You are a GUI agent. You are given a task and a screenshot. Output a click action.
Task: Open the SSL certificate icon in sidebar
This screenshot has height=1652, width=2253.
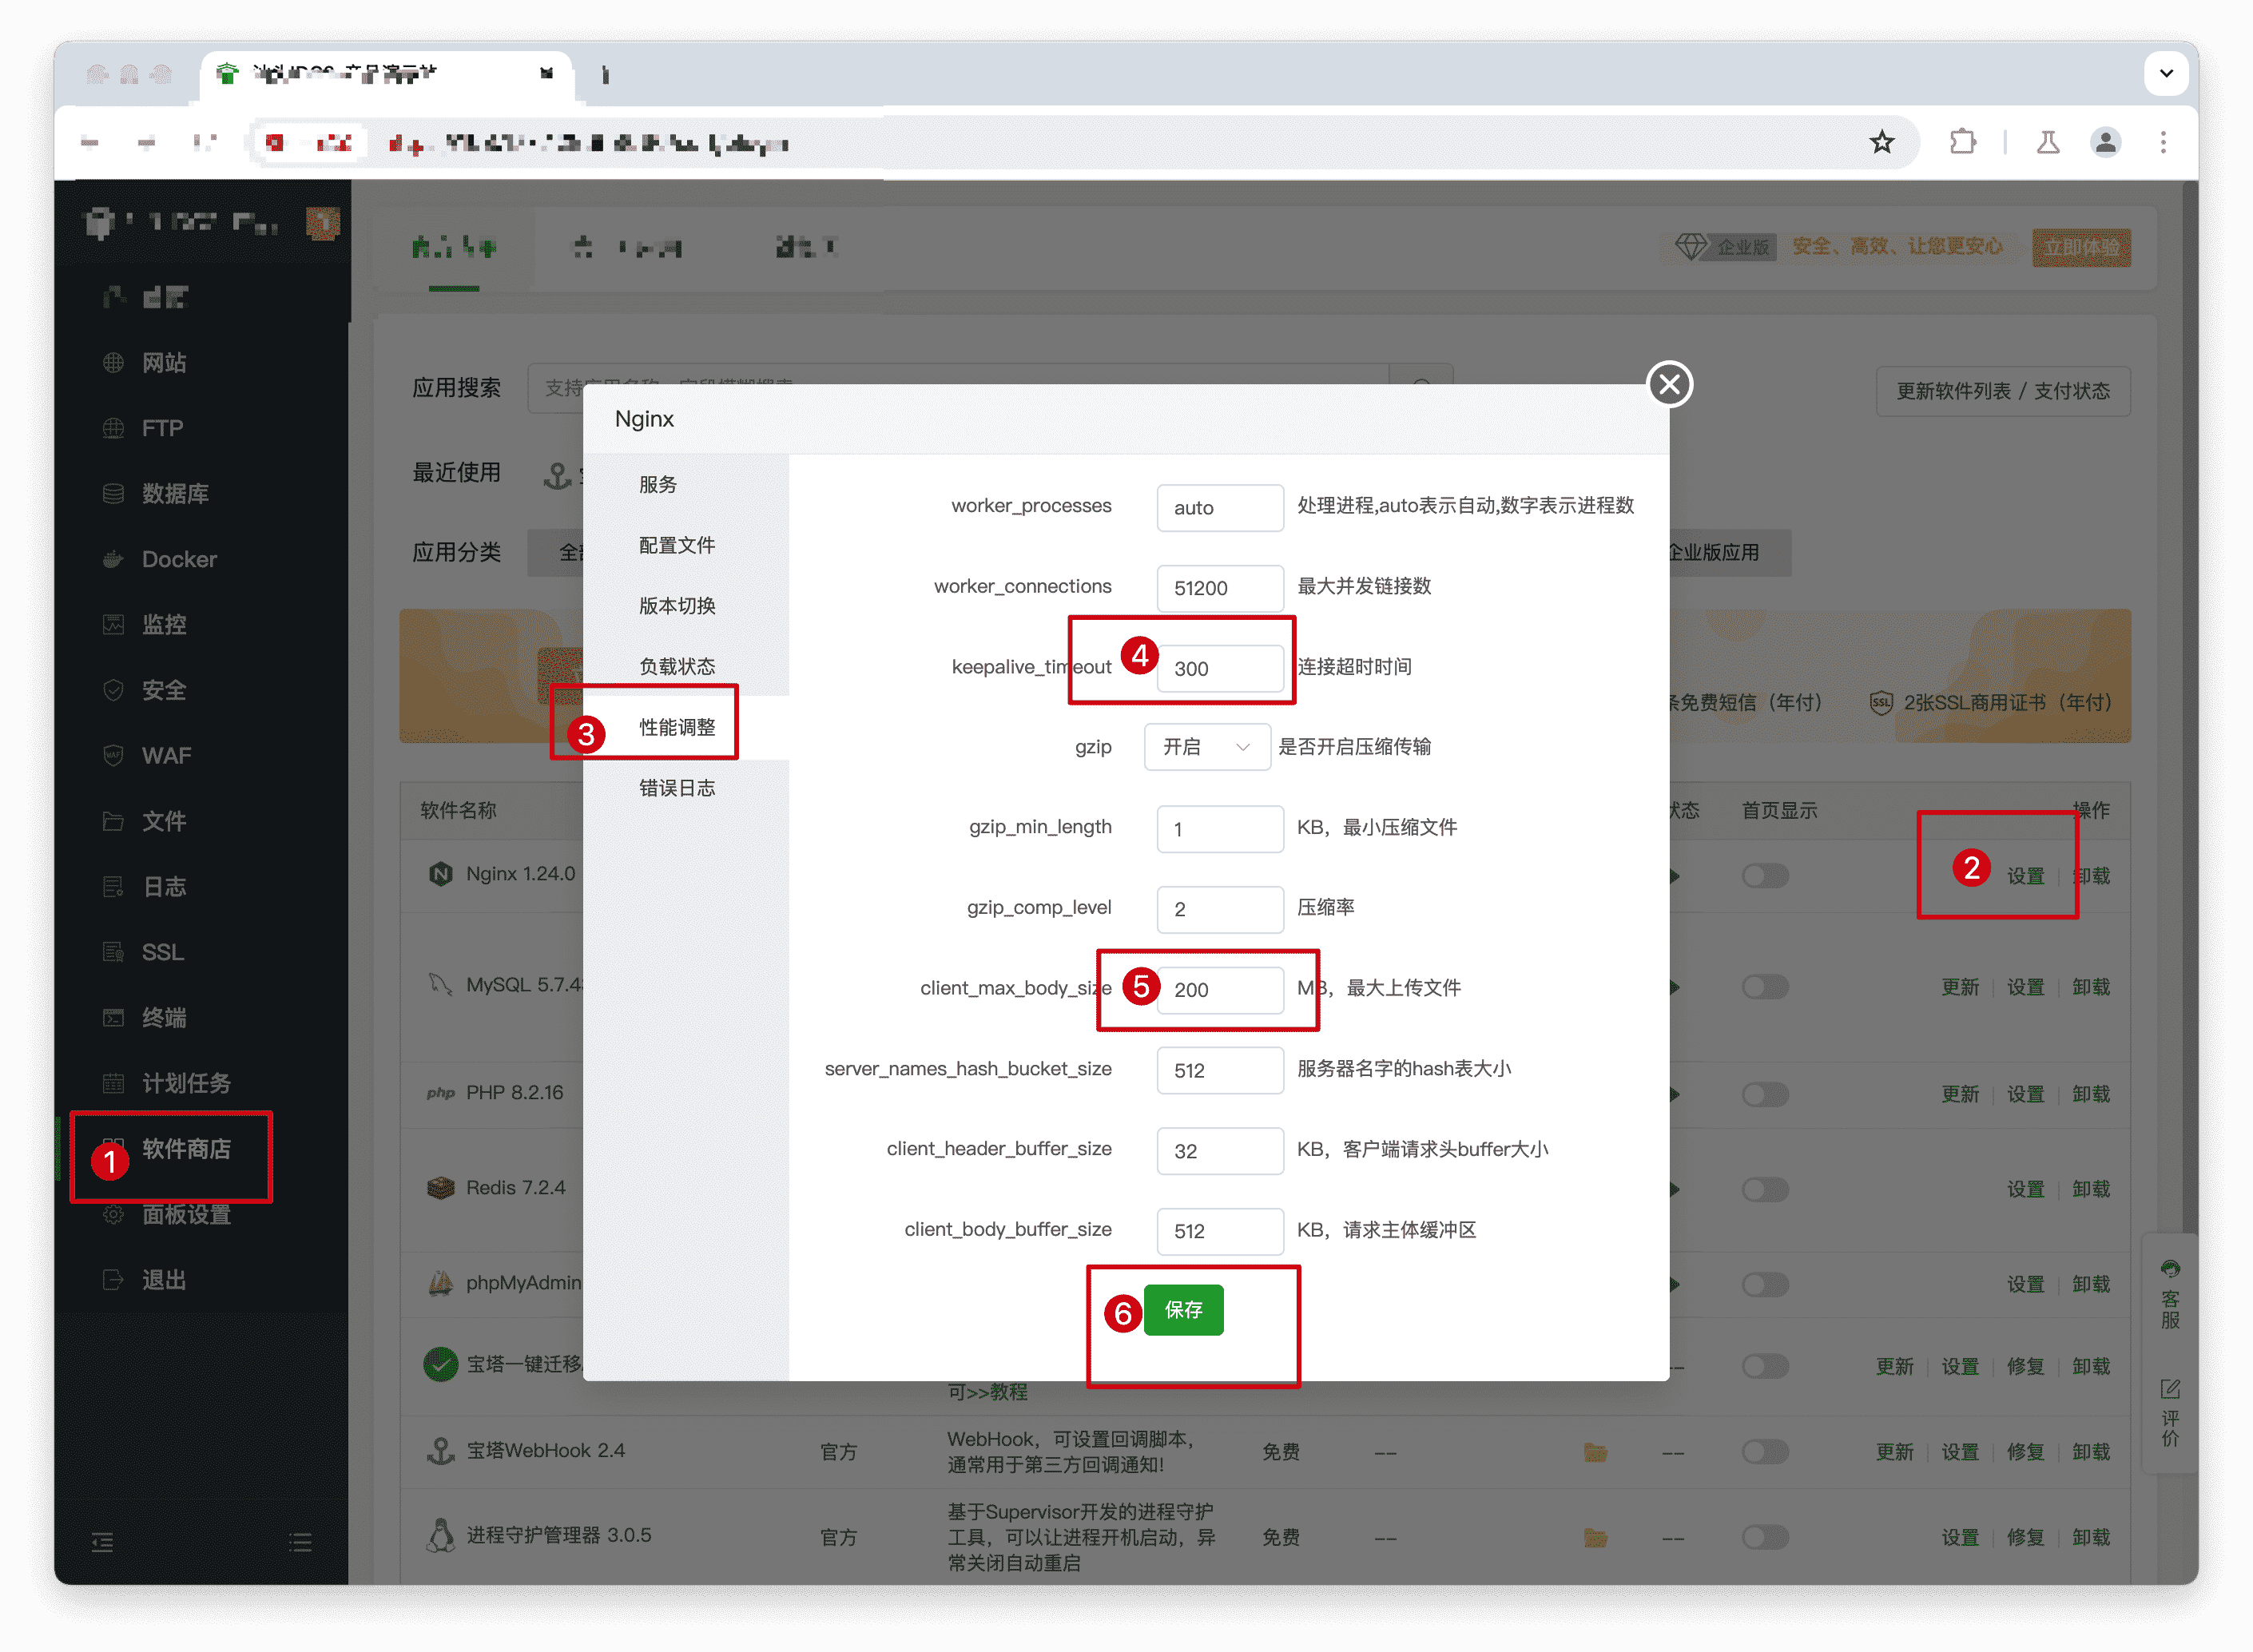point(113,952)
